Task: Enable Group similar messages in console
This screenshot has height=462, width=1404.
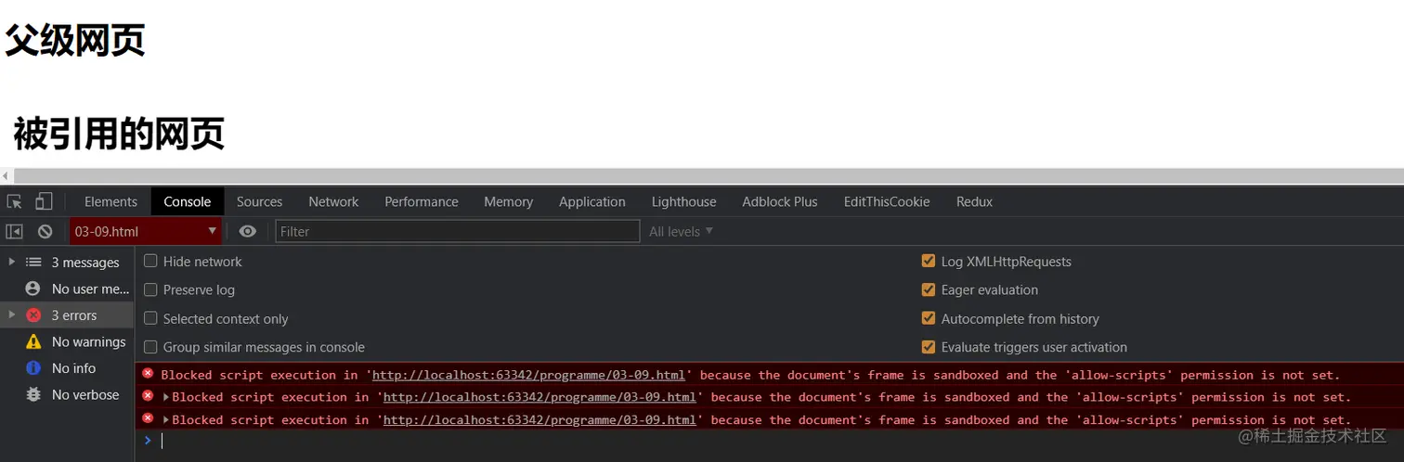Action: [150, 347]
